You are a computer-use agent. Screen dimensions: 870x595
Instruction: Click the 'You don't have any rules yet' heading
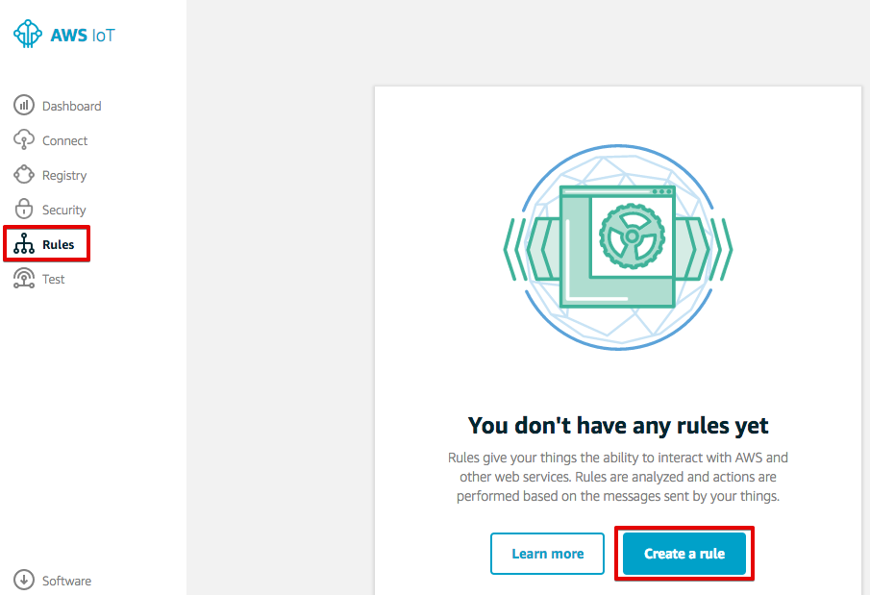[x=618, y=426]
